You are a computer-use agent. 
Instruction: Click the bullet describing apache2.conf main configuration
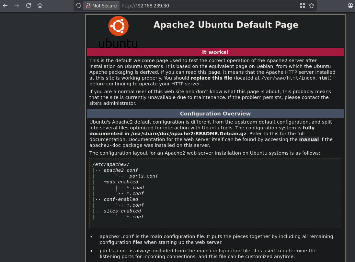(216, 239)
